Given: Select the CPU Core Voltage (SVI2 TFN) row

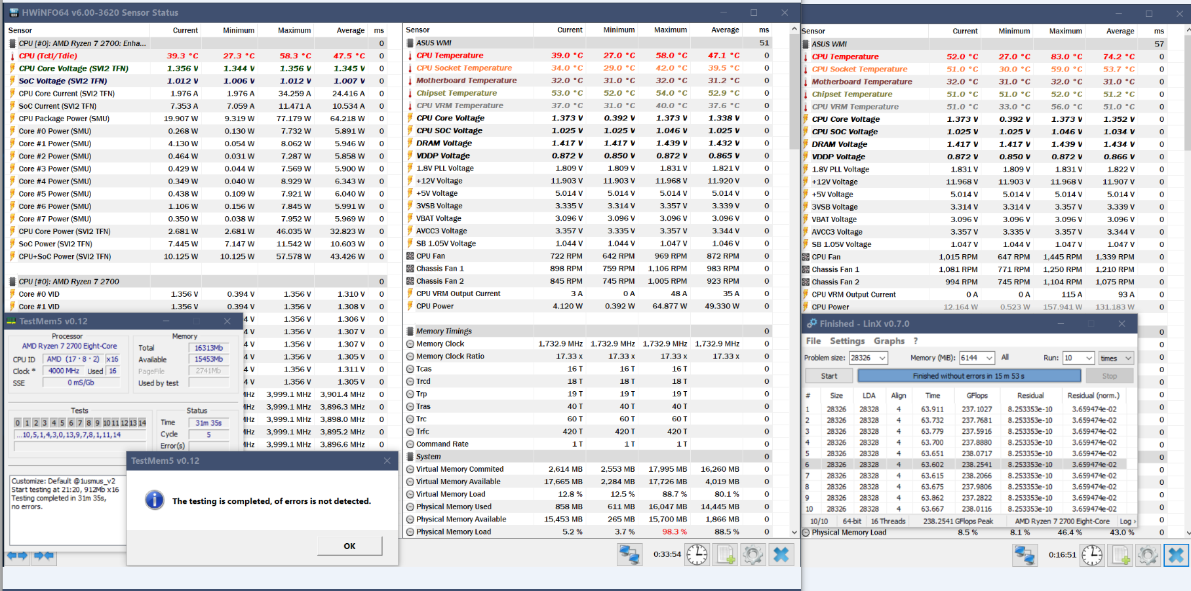Looking at the screenshot, I should [197, 69].
